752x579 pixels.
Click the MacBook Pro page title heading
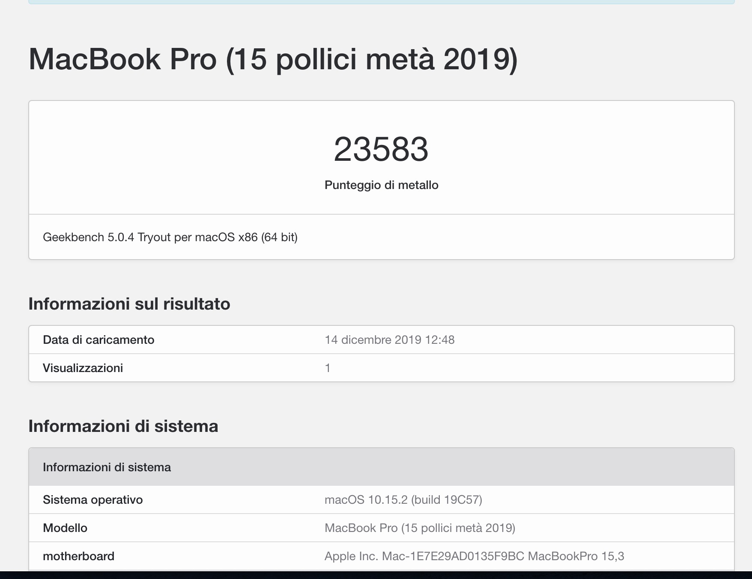coord(273,59)
